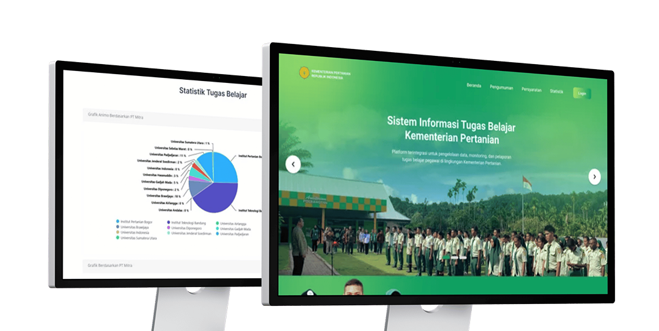
Task: Click the green Login button
Action: (582, 94)
